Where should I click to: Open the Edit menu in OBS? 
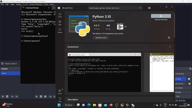point(7,4)
